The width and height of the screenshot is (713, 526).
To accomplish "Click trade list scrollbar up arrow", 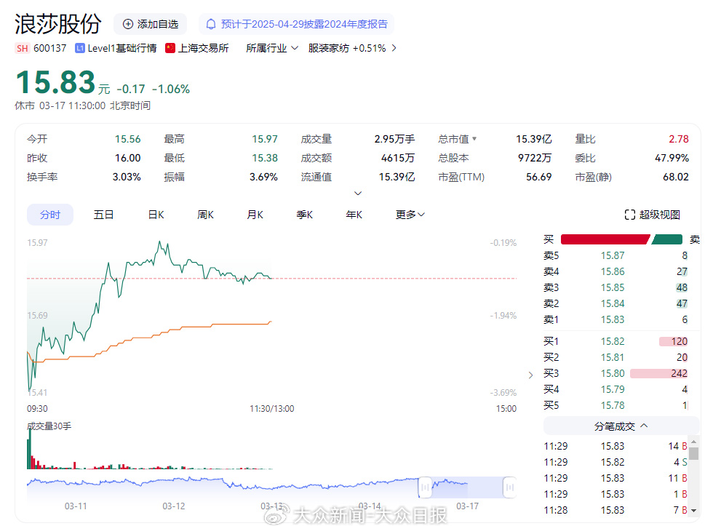I will (x=693, y=442).
